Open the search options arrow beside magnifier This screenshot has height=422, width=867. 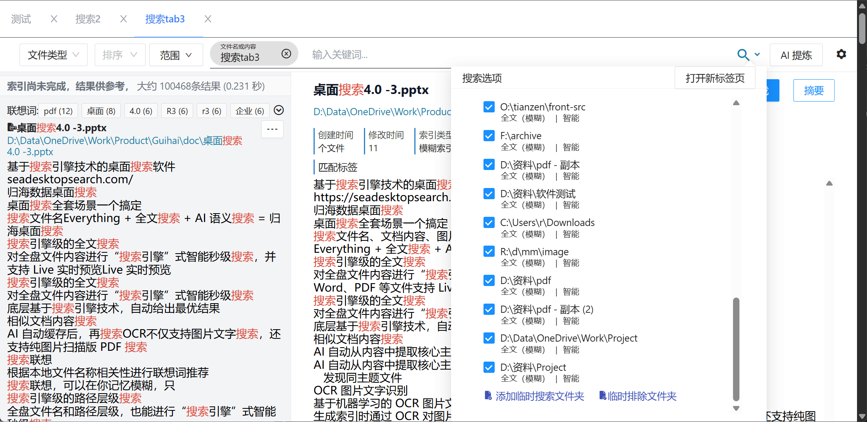[757, 54]
